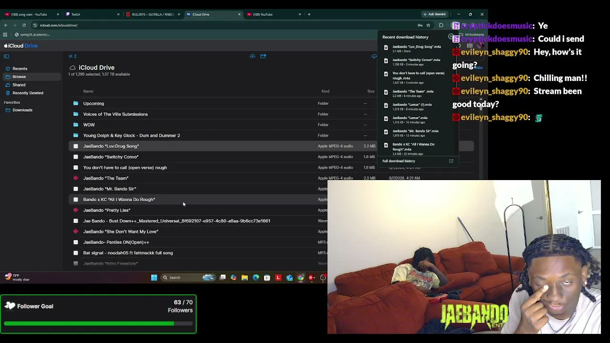Bookmark this page with the star icon
This screenshot has height=343, width=610.
pos(428,25)
